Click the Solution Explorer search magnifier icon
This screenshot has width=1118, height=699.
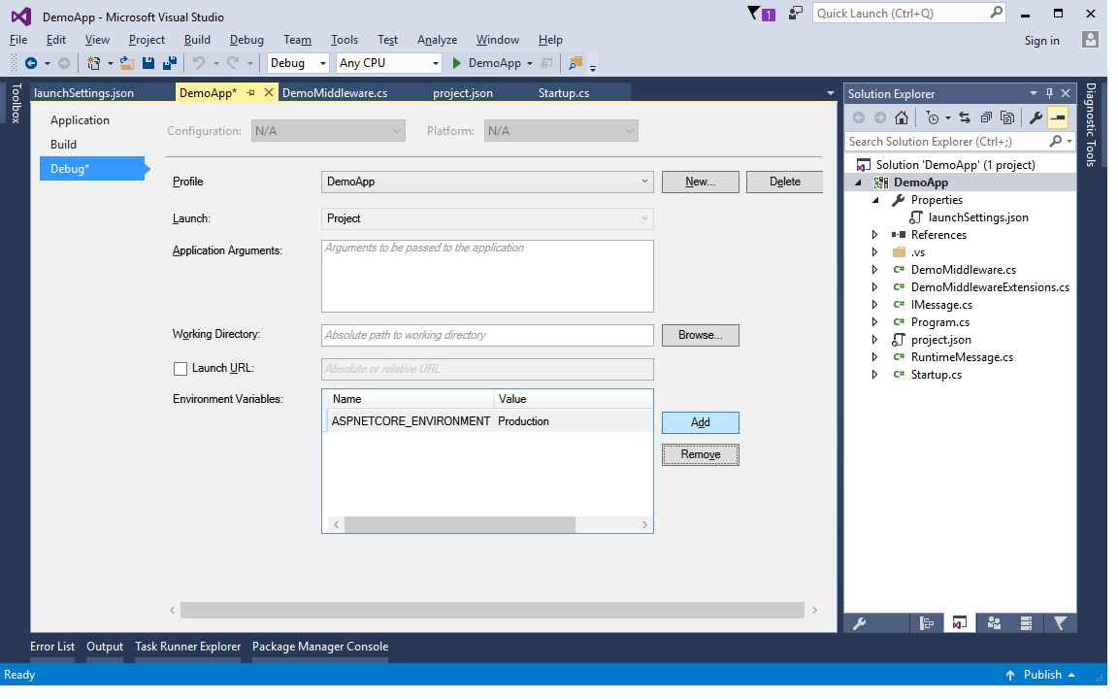(x=1056, y=142)
